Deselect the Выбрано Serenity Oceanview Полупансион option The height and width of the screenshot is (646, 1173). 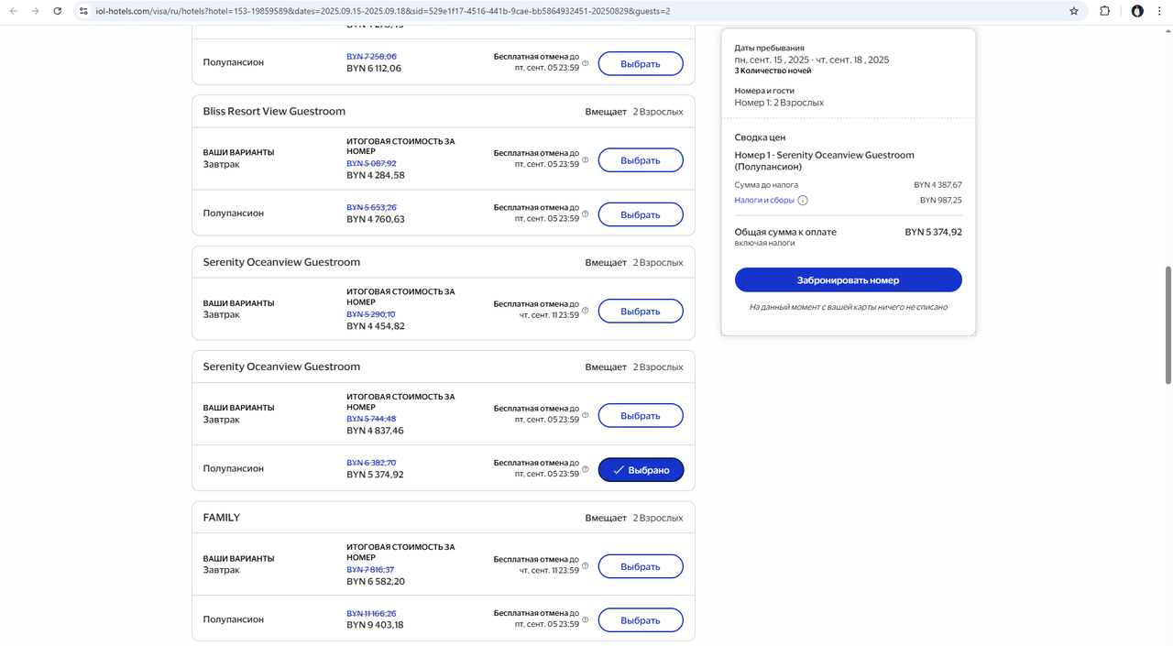tap(641, 470)
